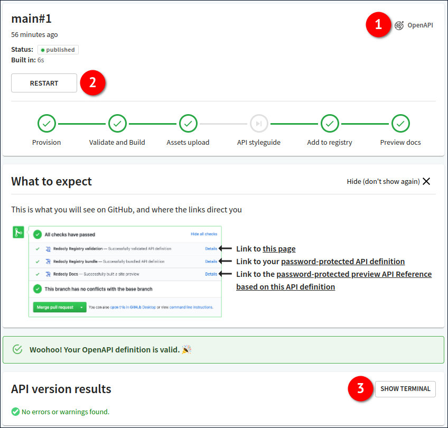Viewport: 448px width, 428px height.
Task: Click the No errors green check icon
Action: pyautogui.click(x=15, y=412)
